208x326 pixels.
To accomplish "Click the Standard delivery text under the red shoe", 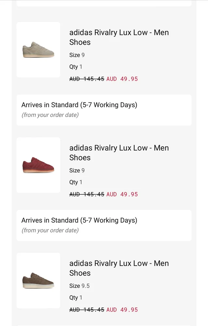I will coord(79,220).
